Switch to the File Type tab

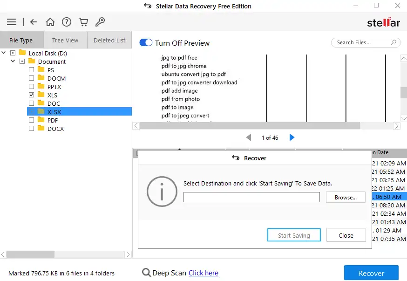[x=22, y=40]
